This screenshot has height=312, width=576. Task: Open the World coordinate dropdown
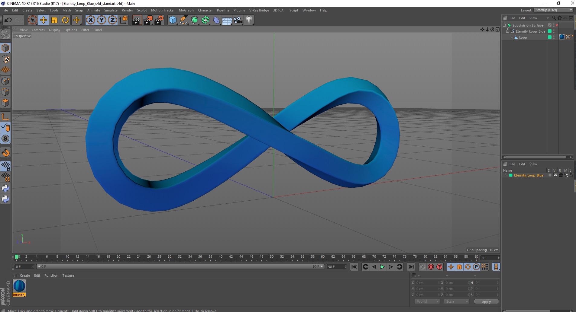point(427,301)
